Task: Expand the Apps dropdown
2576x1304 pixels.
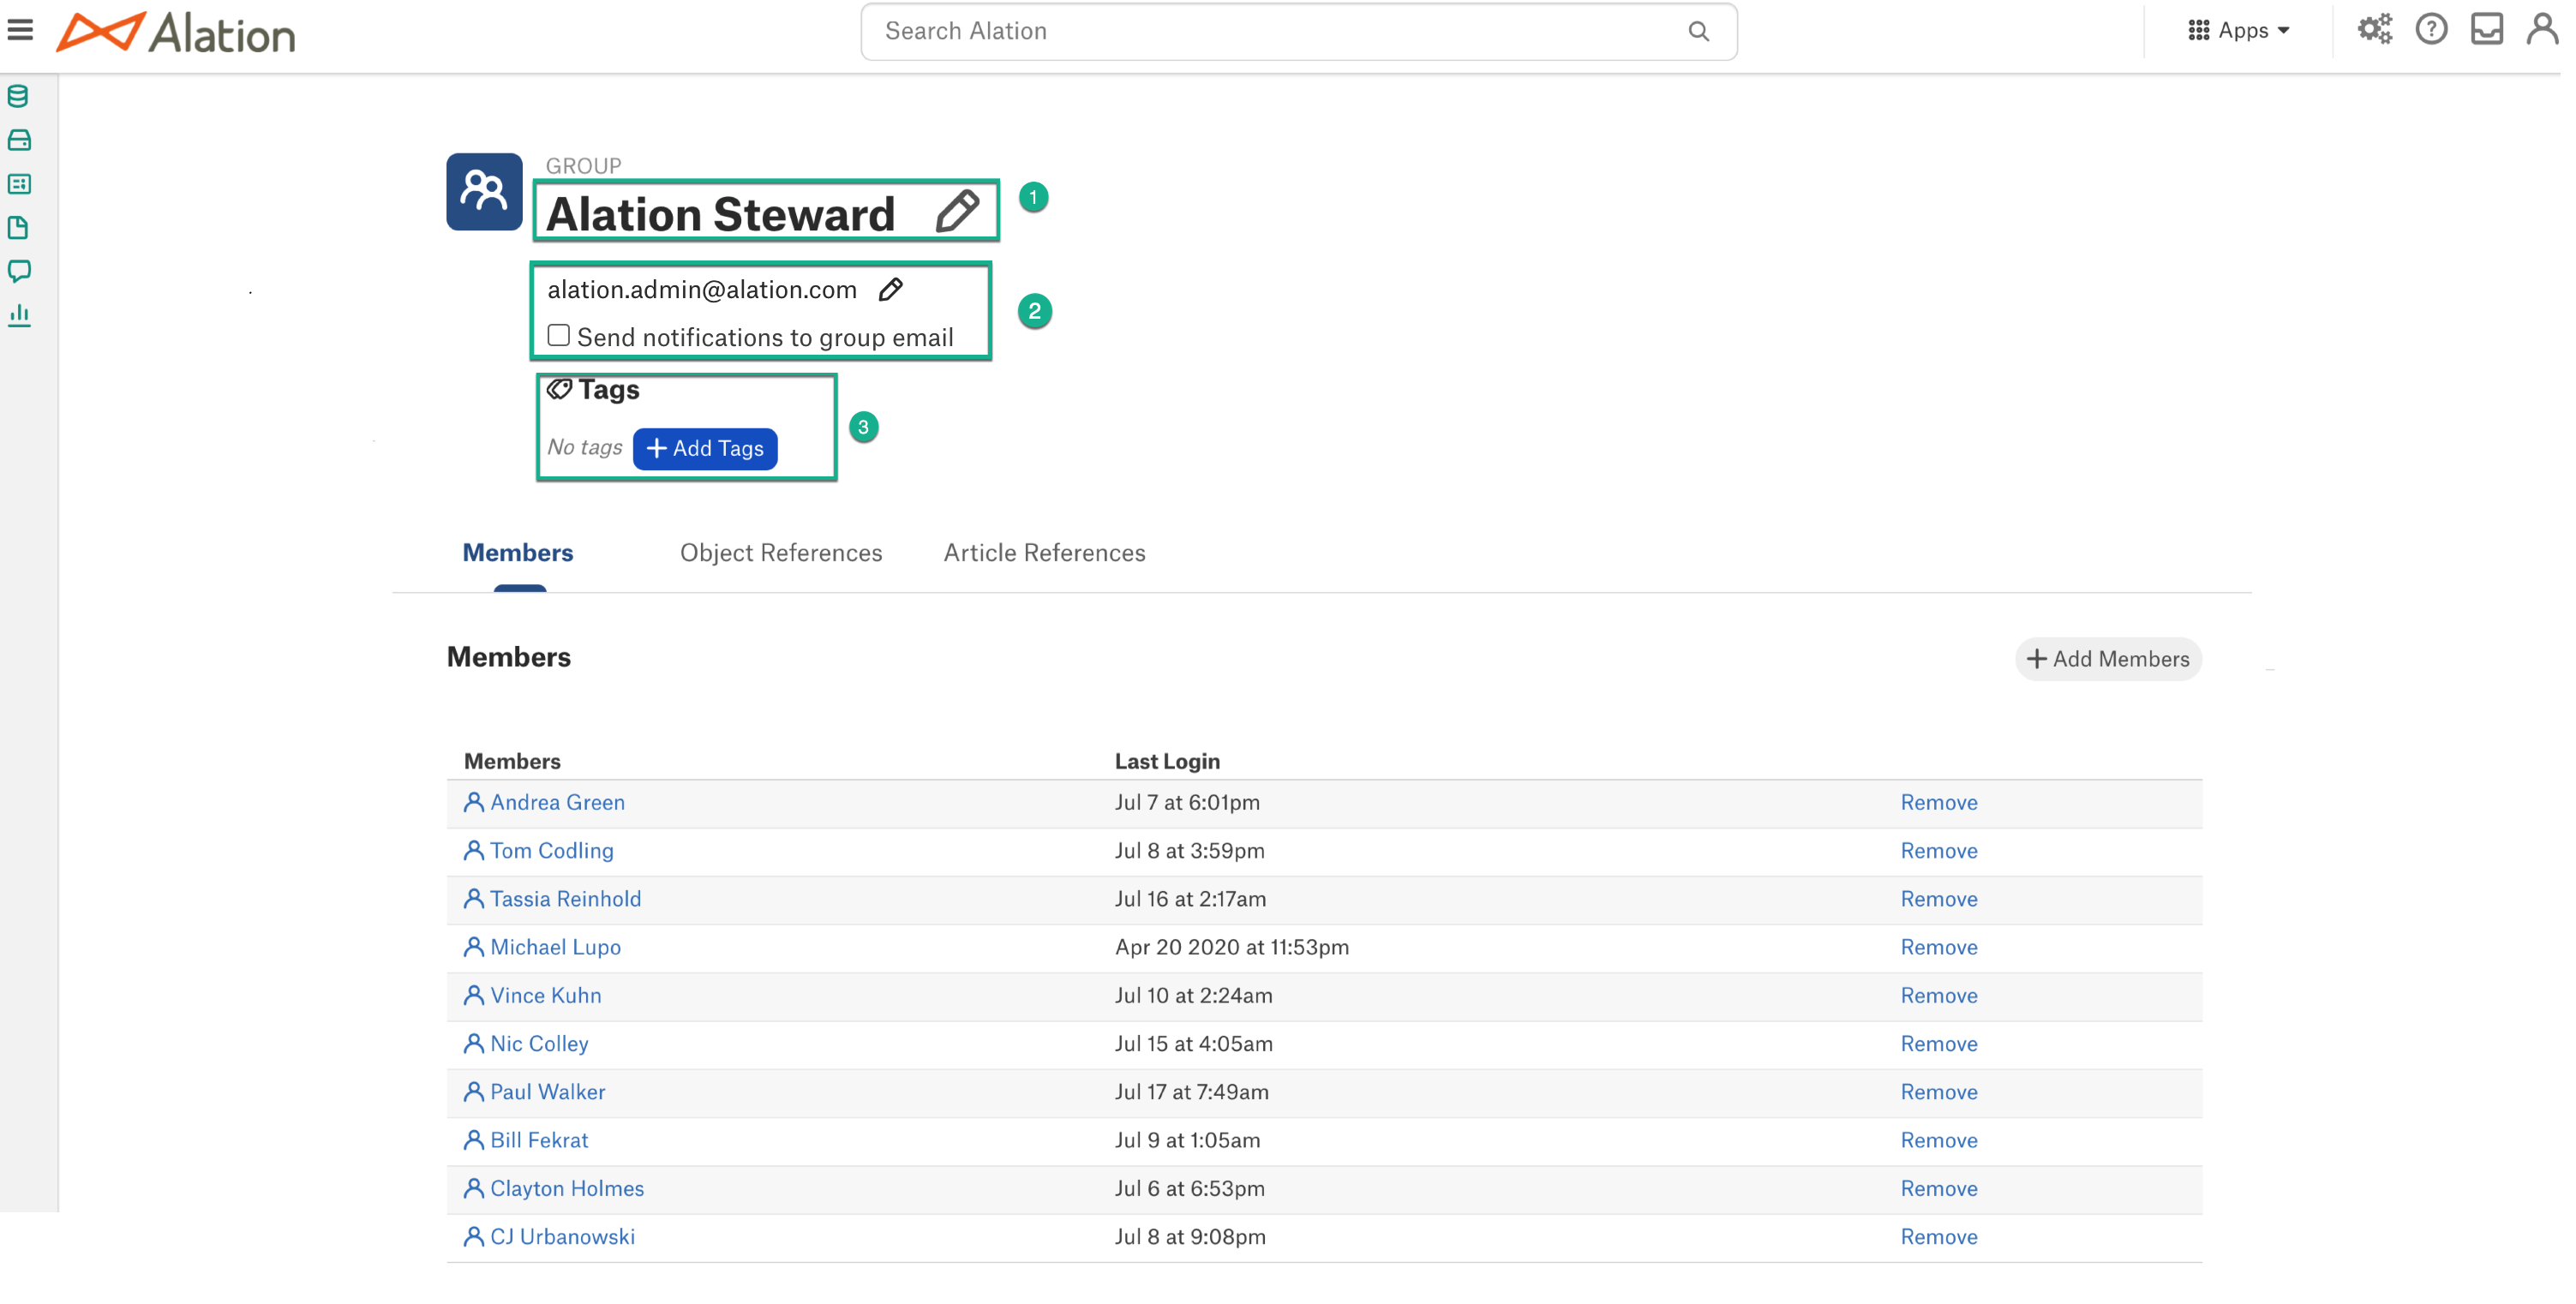Action: click(2238, 30)
